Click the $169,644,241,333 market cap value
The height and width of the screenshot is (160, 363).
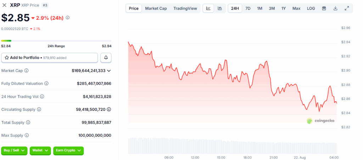point(88,70)
